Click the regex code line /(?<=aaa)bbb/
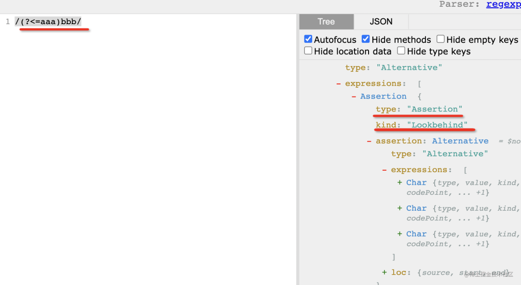 pos(48,22)
